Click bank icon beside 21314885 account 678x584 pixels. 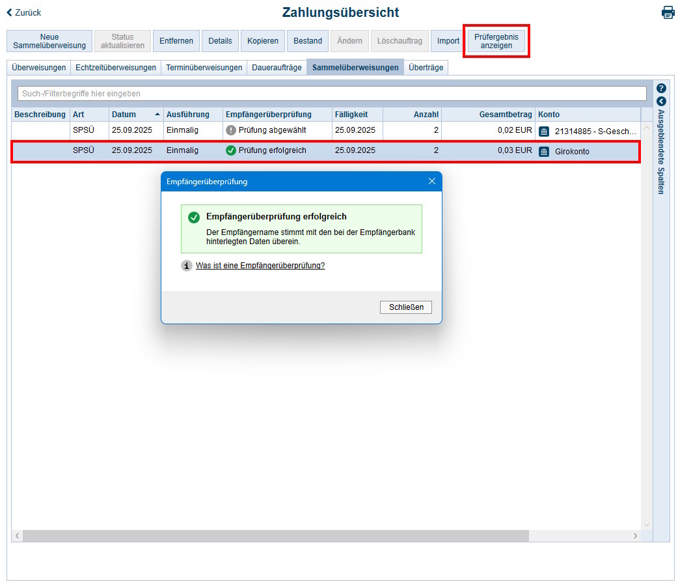pos(544,131)
